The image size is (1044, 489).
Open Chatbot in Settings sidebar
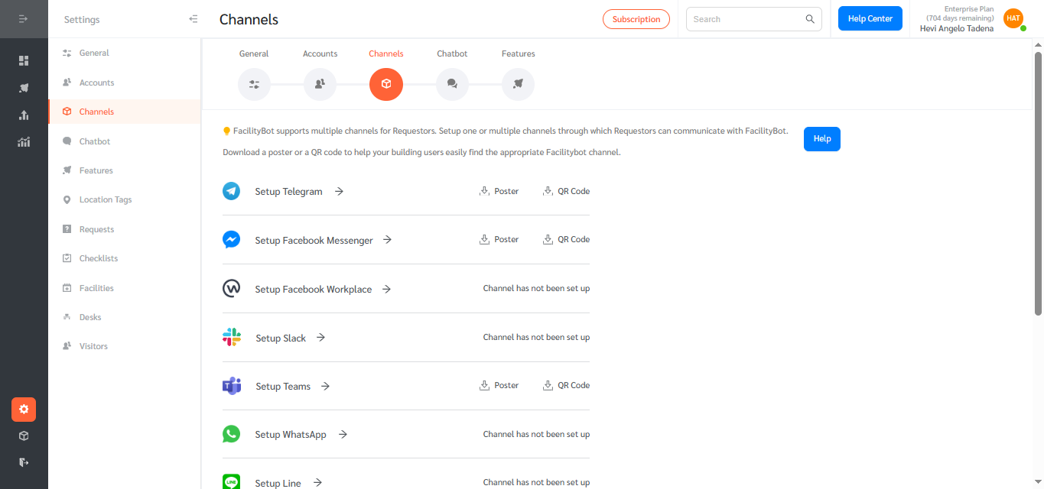click(124, 141)
